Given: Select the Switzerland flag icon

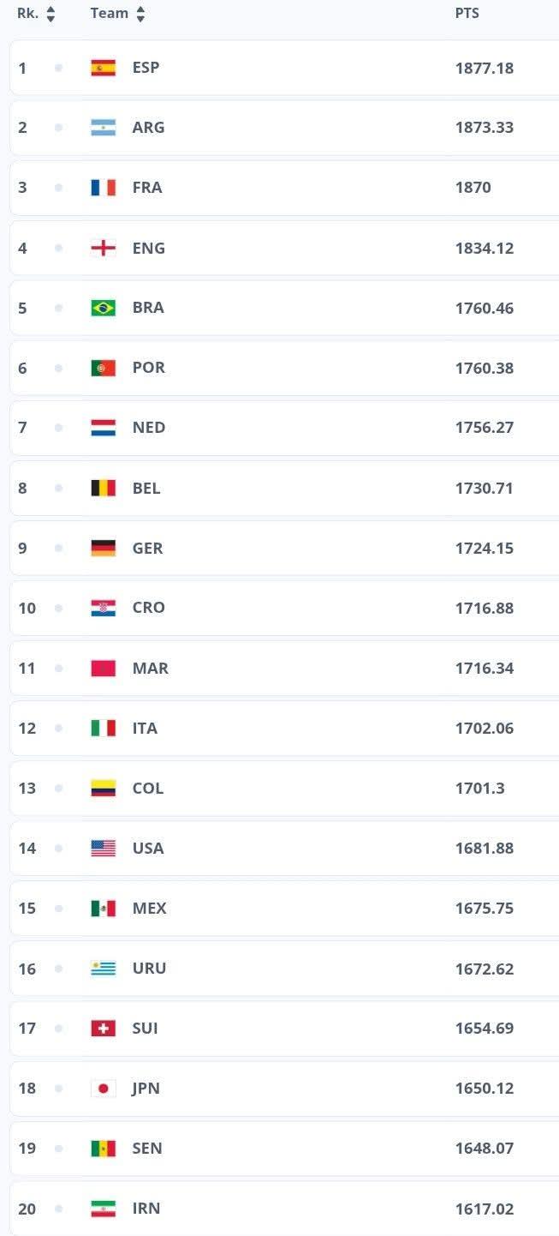Looking at the screenshot, I should 103,1029.
